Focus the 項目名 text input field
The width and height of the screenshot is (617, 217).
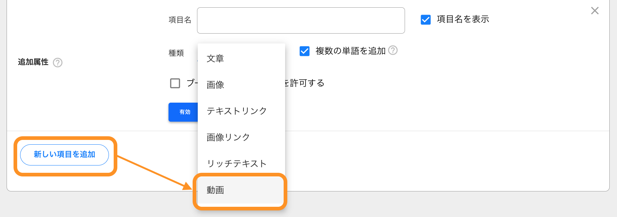pos(301,20)
